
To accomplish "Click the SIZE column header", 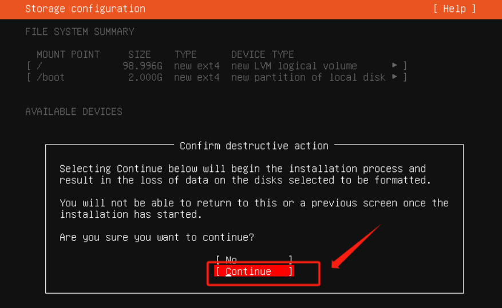I will point(140,54).
